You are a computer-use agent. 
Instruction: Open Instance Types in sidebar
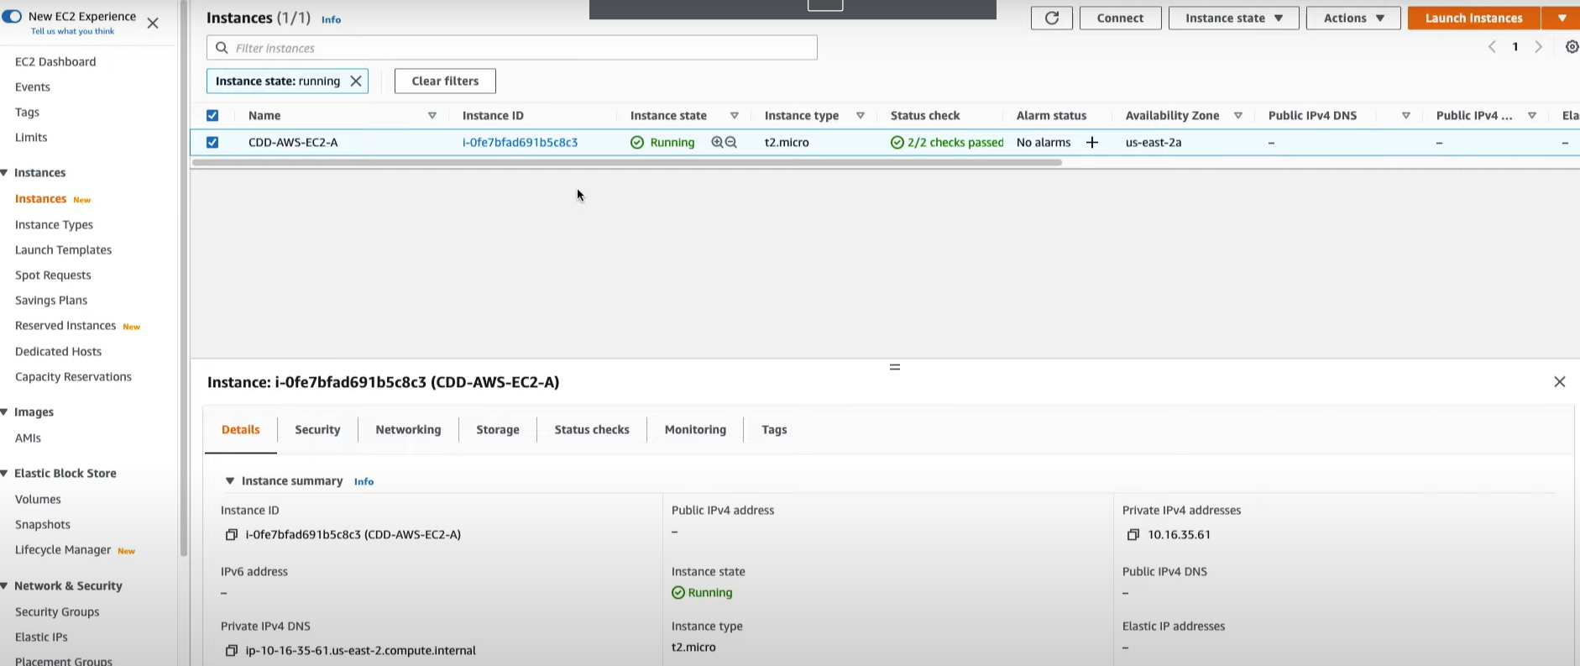coord(54,224)
